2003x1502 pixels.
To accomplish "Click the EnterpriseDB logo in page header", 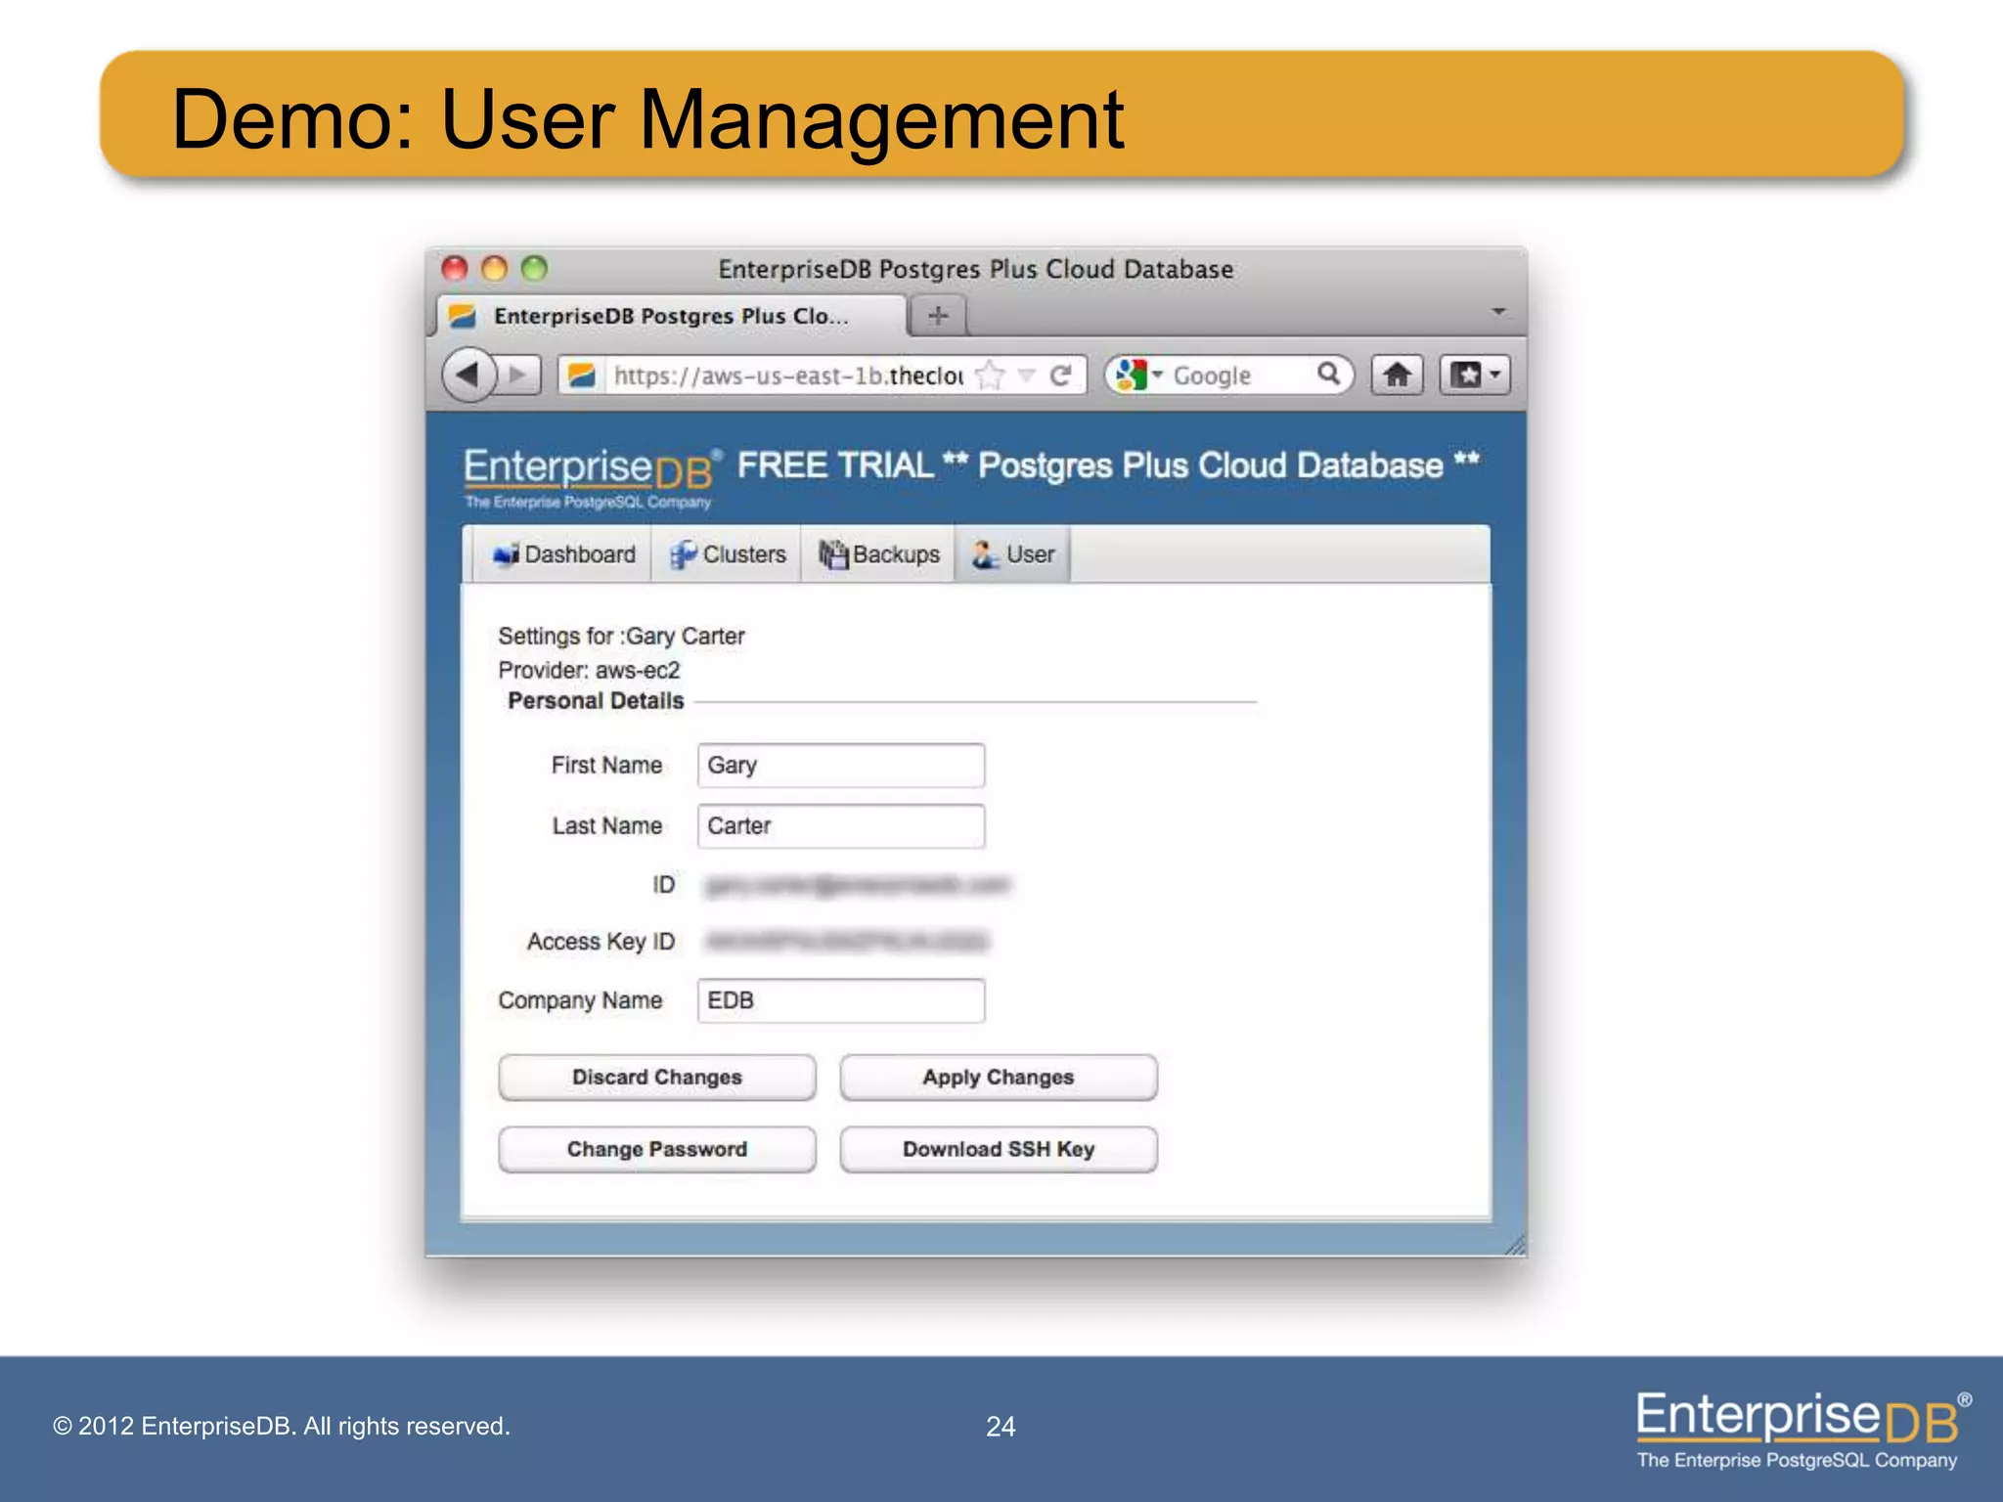I will (593, 477).
